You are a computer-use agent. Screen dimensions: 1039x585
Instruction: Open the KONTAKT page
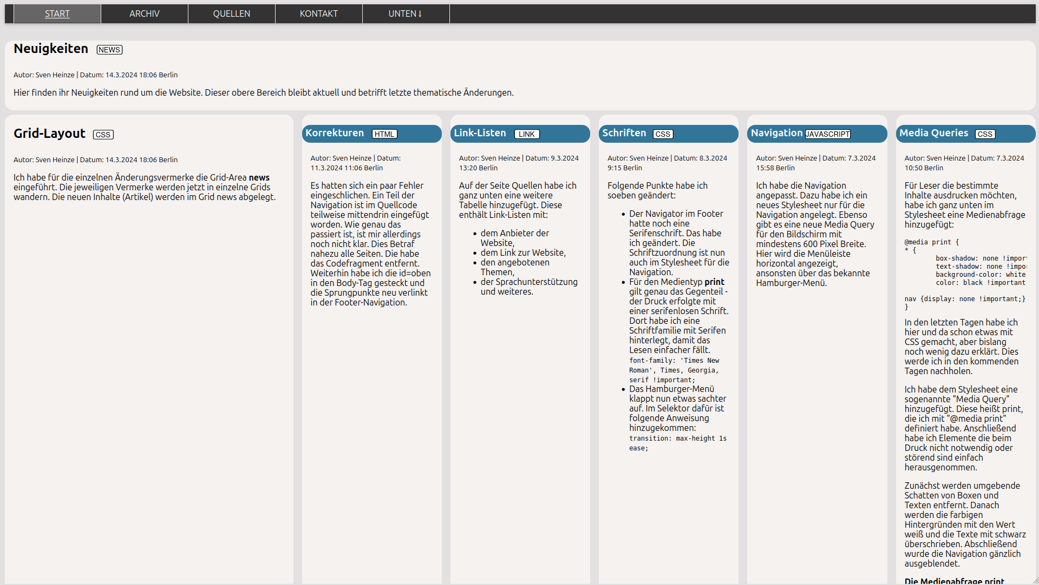(318, 14)
